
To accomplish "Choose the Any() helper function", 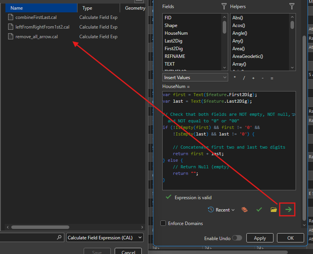I will point(237,41).
